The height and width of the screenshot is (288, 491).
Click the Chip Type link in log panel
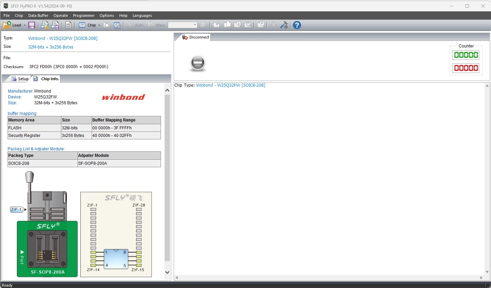point(231,85)
